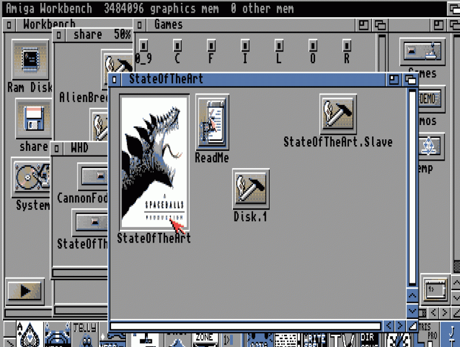
Task: Open the C drawer in Games window
Action: (177, 45)
